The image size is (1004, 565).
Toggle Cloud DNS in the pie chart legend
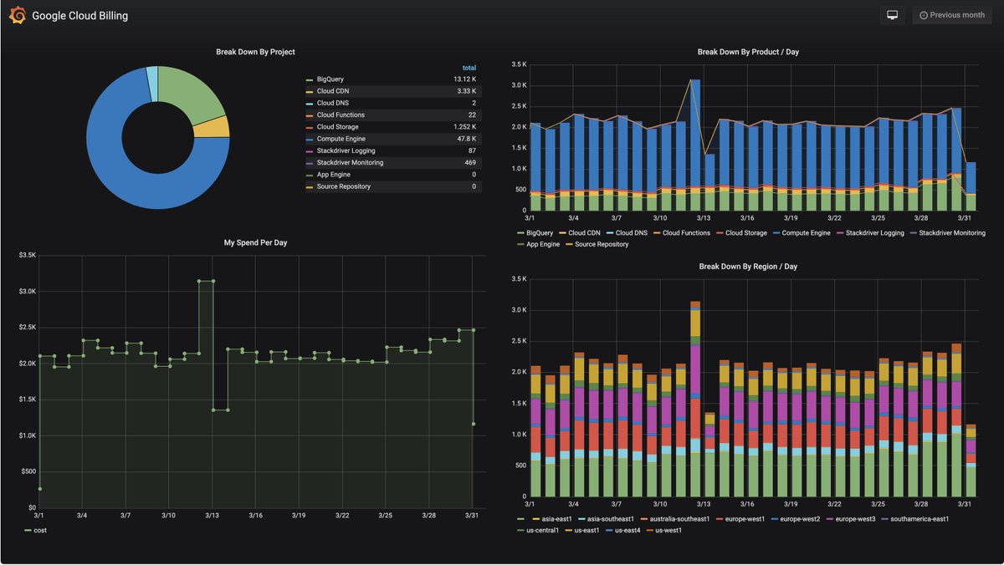pos(332,103)
